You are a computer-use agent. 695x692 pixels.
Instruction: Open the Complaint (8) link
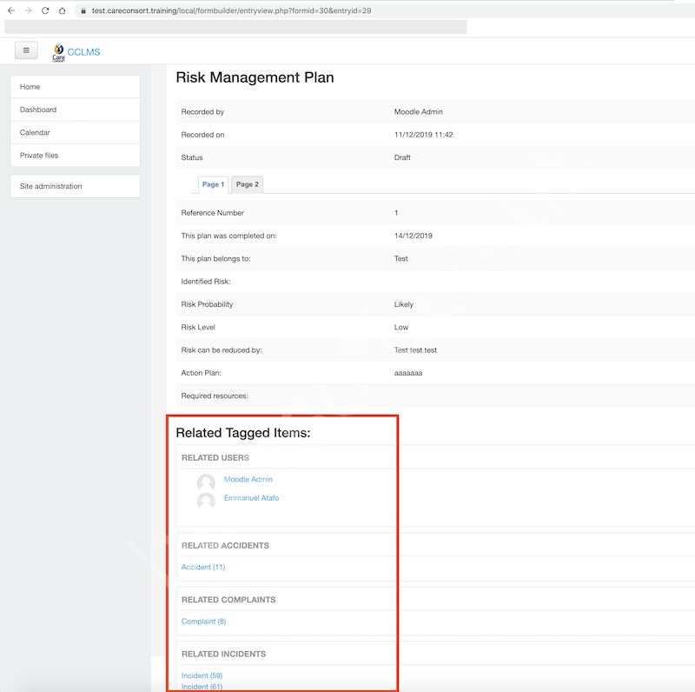tap(203, 621)
